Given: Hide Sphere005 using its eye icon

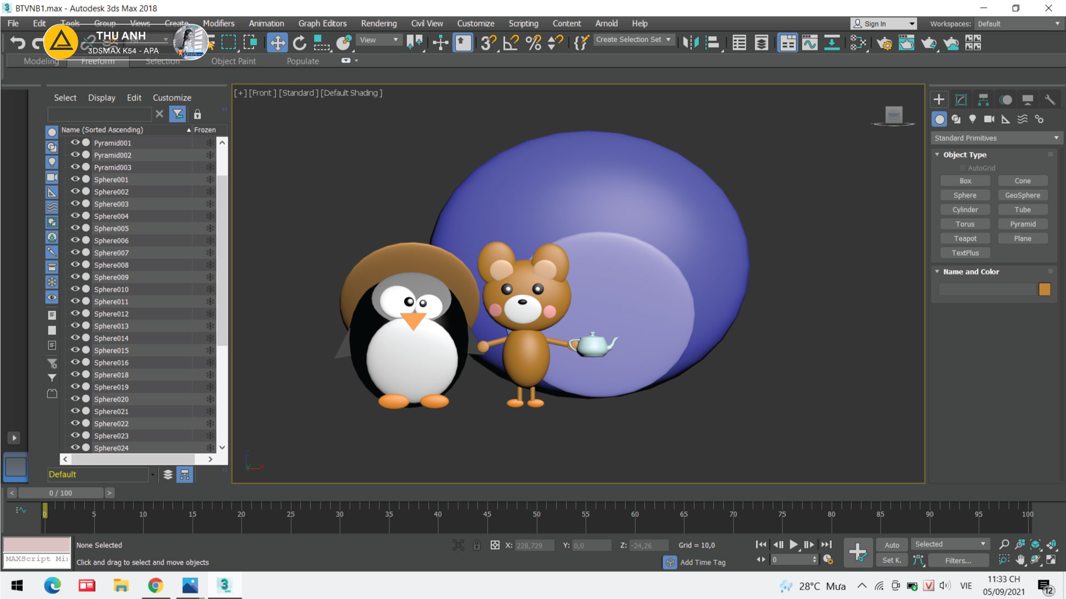Looking at the screenshot, I should pyautogui.click(x=75, y=228).
